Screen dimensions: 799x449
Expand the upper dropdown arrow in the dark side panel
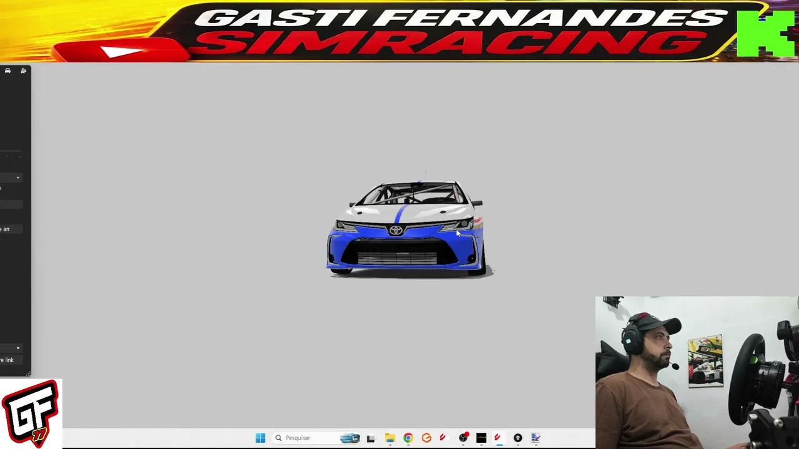click(17, 178)
